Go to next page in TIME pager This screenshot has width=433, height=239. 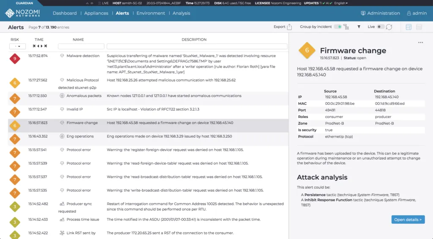point(42,46)
